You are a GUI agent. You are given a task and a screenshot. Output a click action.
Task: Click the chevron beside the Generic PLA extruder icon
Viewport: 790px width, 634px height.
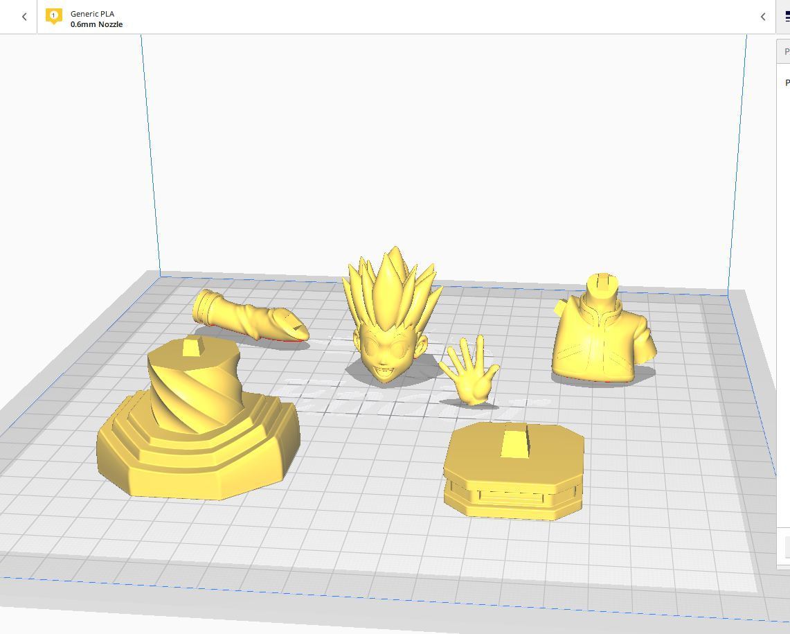pyautogui.click(x=24, y=17)
